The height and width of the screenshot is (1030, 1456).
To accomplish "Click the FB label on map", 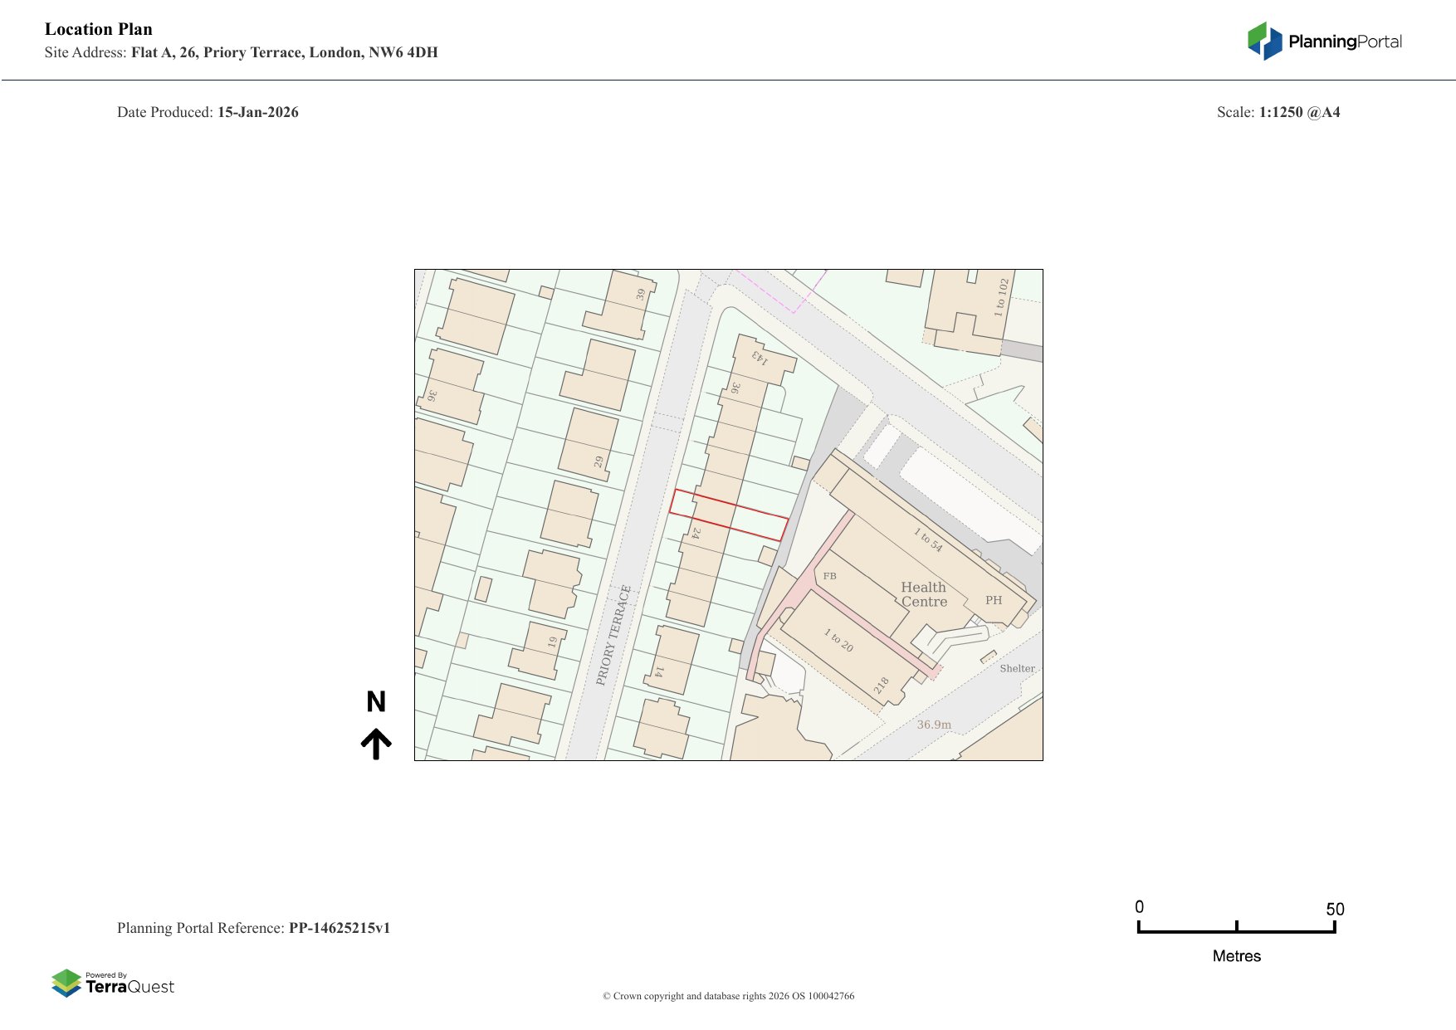I will click(829, 576).
